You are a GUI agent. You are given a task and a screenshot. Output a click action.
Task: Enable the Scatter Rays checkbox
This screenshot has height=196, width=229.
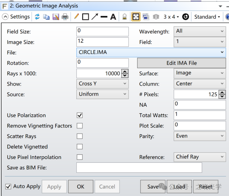pos(80,136)
